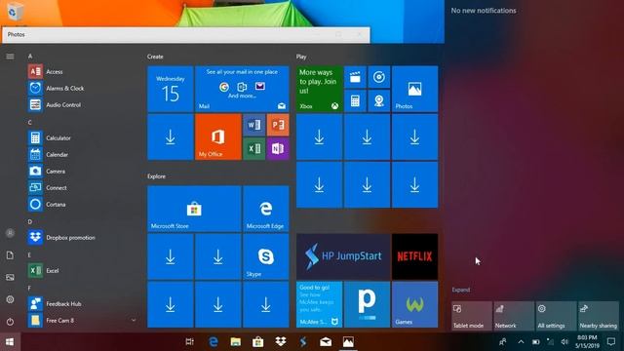Open Pictures from Start sidebar
Image resolution: width=624 pixels, height=351 pixels.
[x=10, y=277]
